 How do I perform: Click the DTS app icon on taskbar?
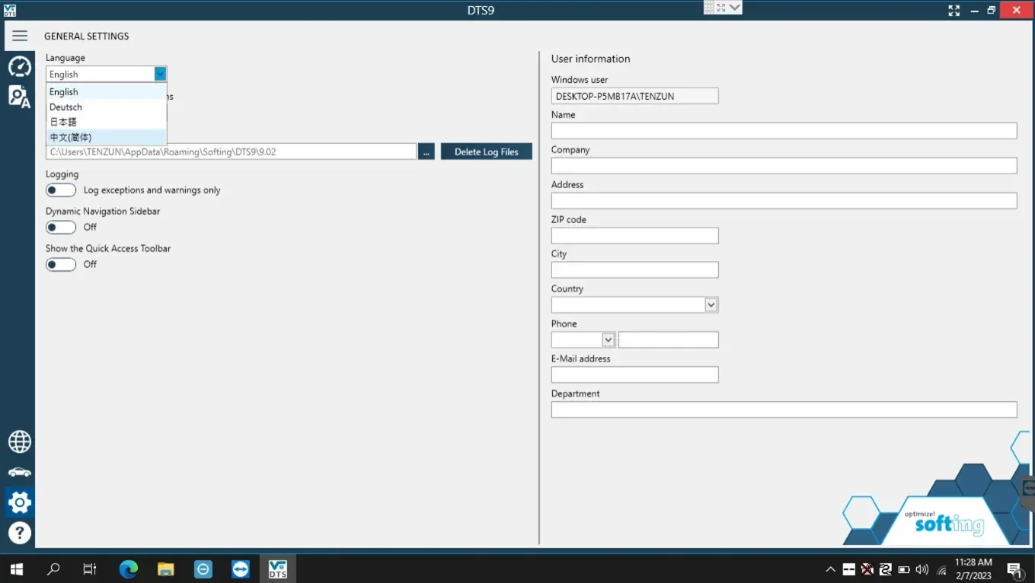(x=278, y=569)
